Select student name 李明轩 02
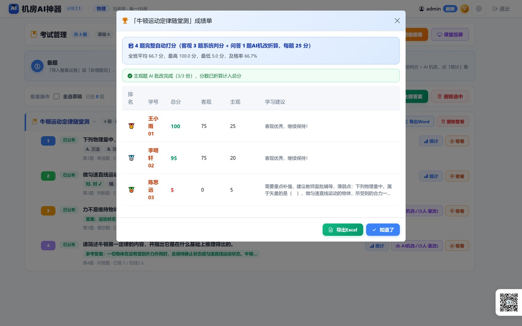The width and height of the screenshot is (522, 326). [153, 158]
